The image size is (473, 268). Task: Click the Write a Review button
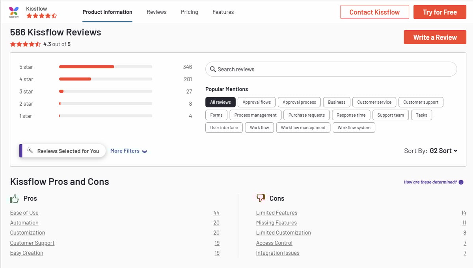[435, 37]
